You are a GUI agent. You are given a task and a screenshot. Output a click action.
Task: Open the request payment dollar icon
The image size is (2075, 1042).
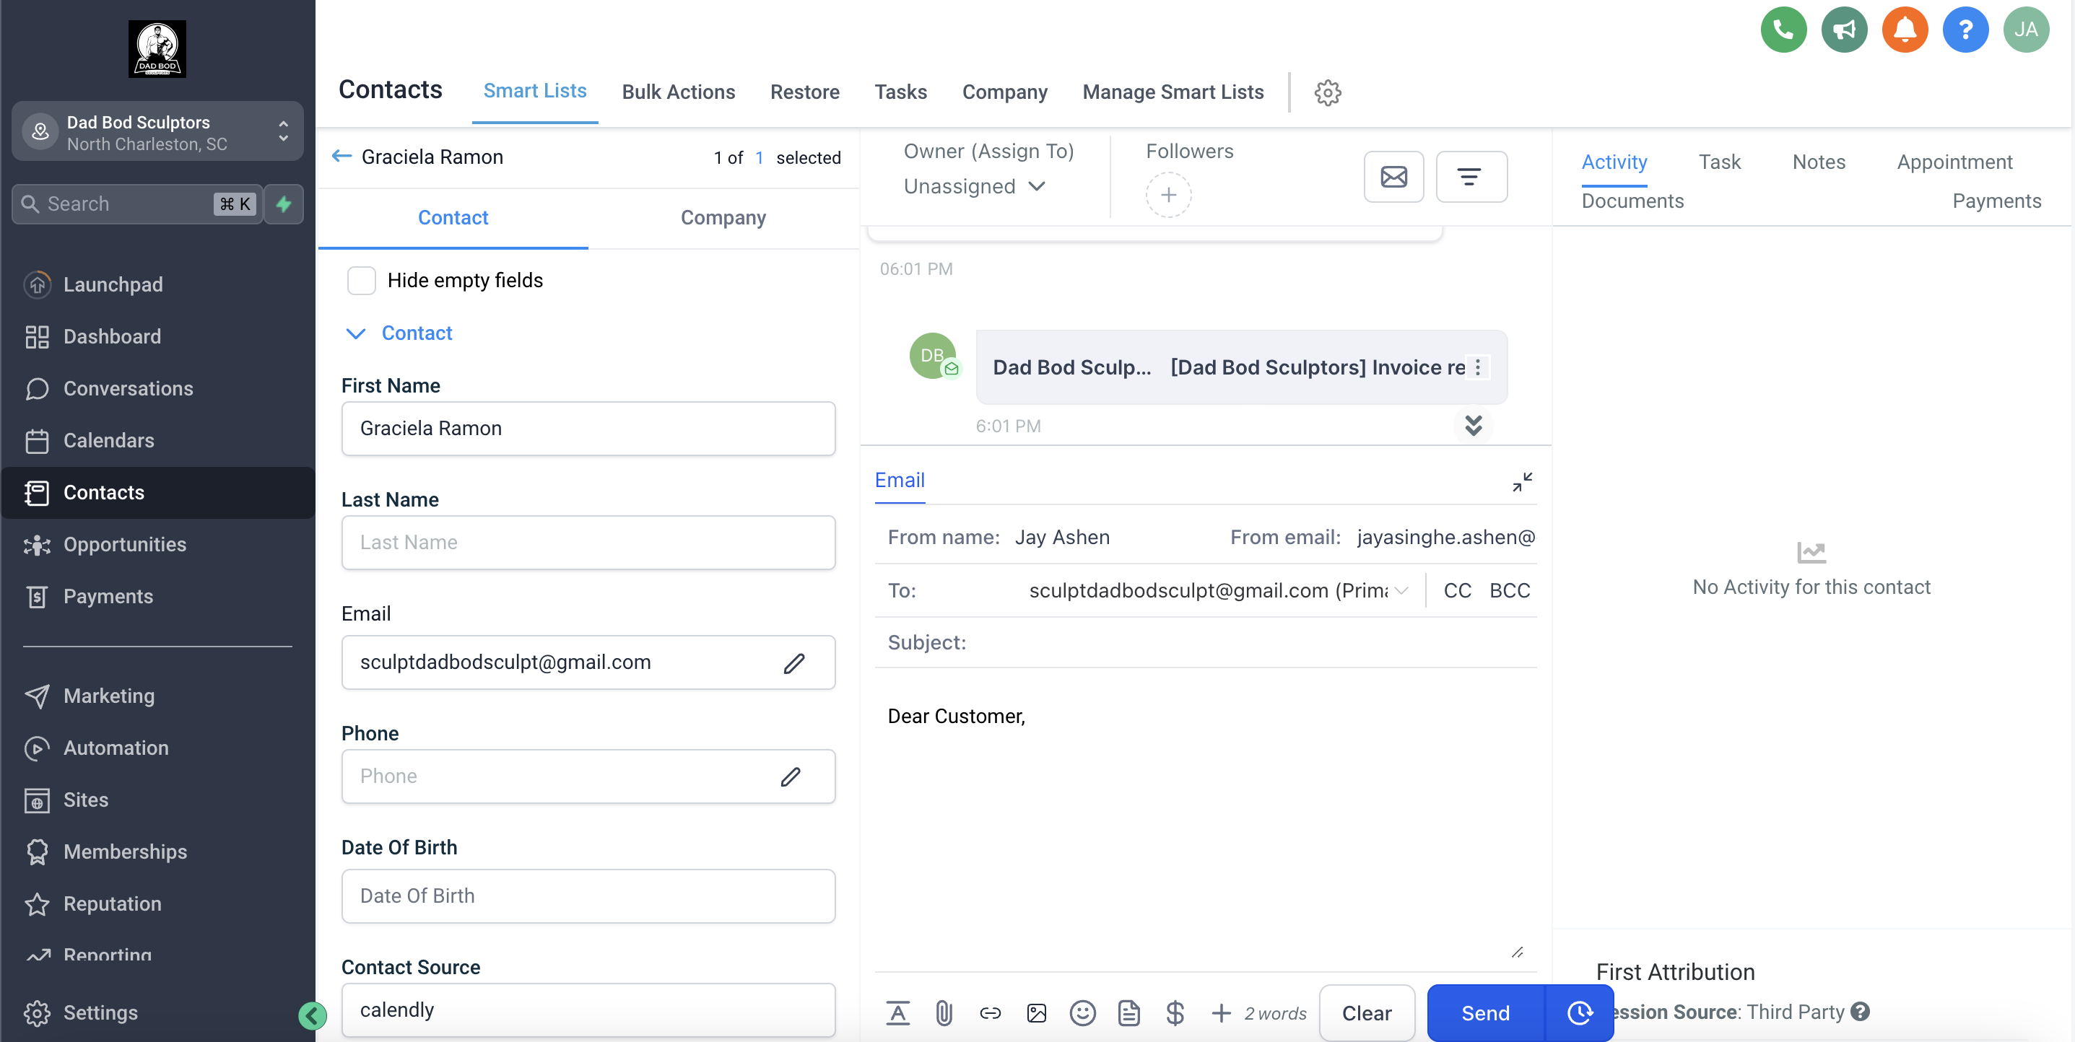coord(1175,1013)
